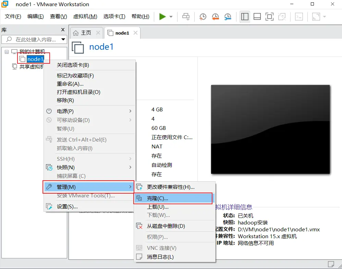The height and width of the screenshot is (269, 342).
Task: Choose 上载(U)... in the submenu
Action: [174, 207]
